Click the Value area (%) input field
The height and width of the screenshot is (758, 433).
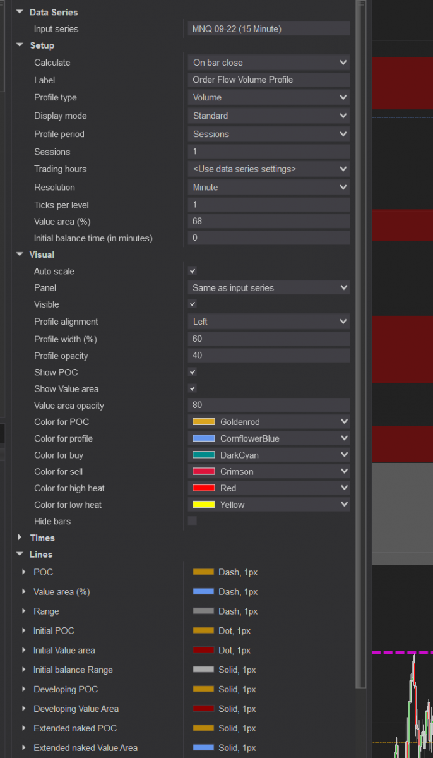(x=269, y=221)
